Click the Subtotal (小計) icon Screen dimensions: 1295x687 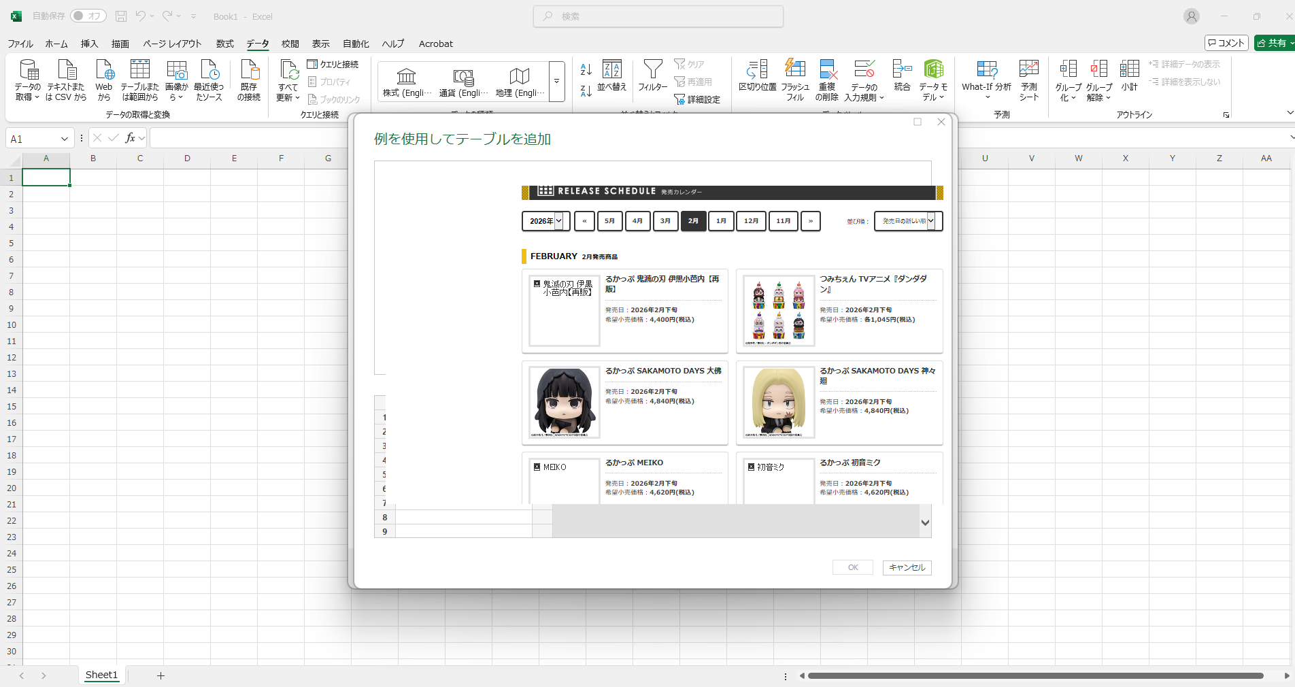(1130, 76)
